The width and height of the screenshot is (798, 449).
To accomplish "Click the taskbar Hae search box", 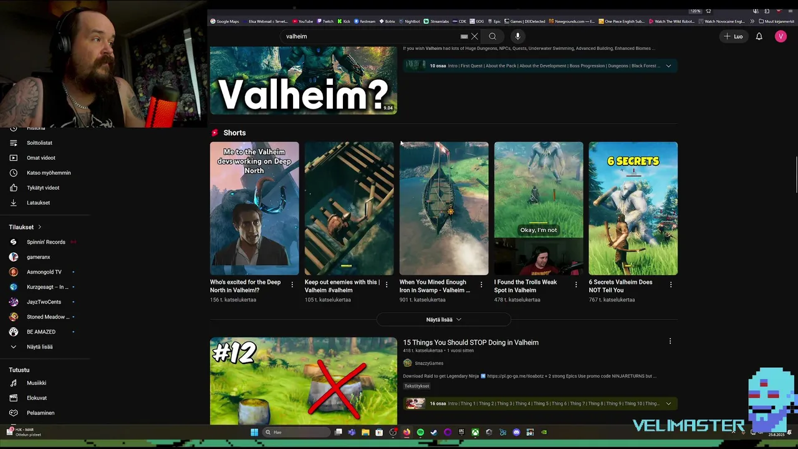I will click(296, 432).
